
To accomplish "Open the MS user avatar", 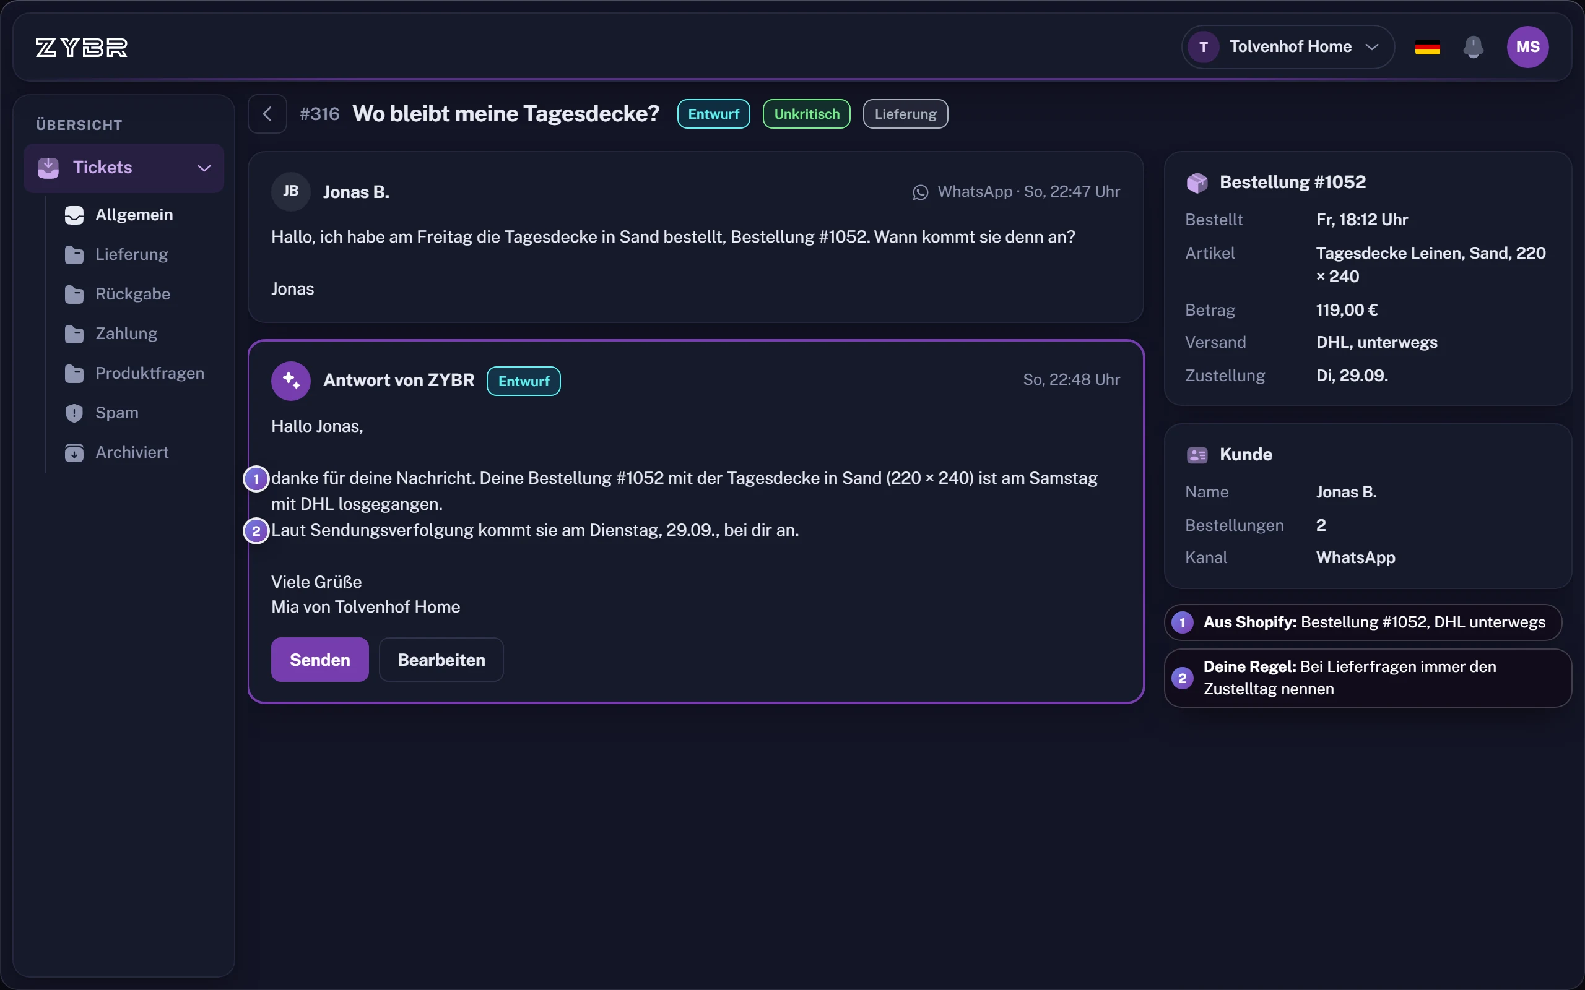I will (1527, 47).
